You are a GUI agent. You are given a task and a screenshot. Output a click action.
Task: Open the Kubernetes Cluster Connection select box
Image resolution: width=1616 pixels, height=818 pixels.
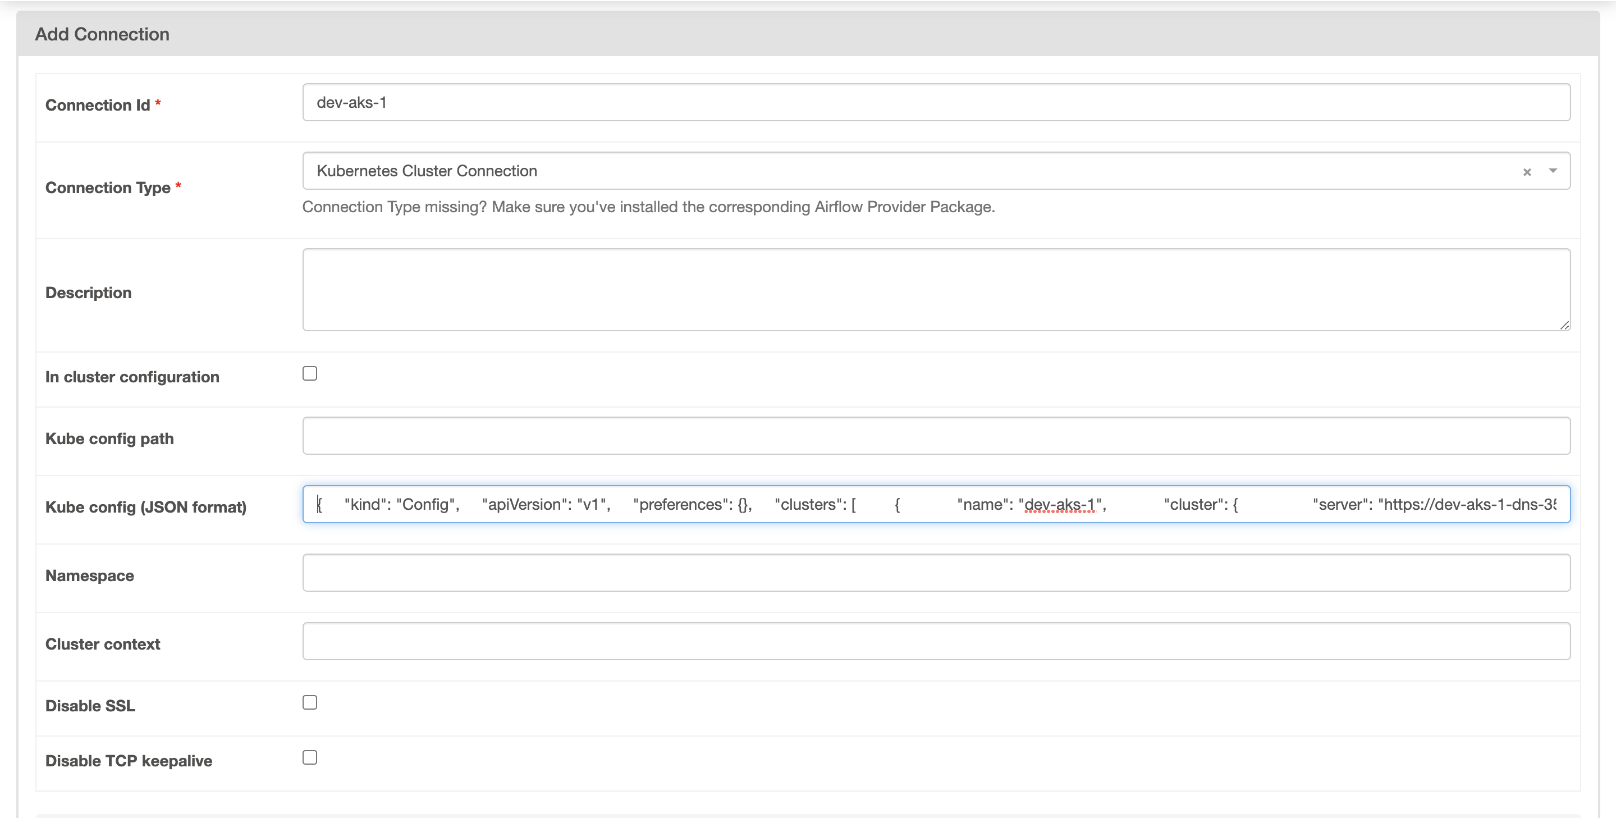(x=878, y=171)
